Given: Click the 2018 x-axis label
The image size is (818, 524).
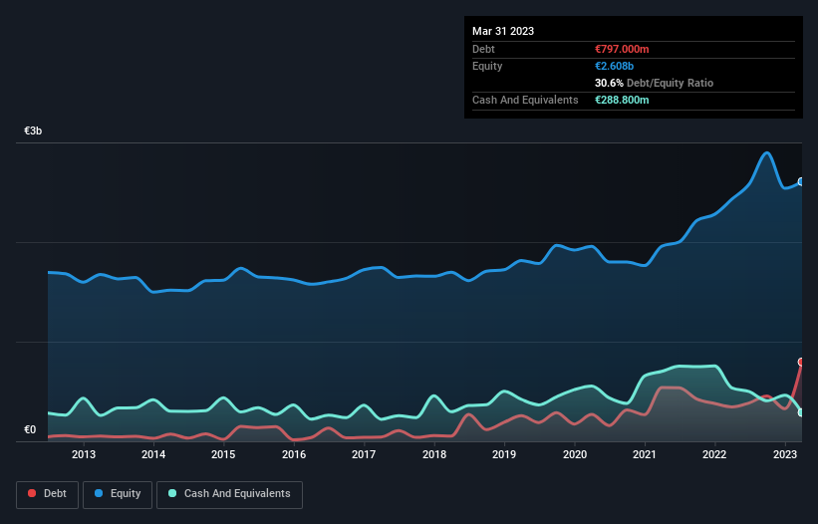Looking at the screenshot, I should pos(434,454).
